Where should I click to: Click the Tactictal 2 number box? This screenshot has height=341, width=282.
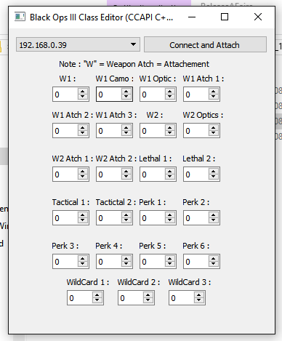pyautogui.click(x=108, y=218)
